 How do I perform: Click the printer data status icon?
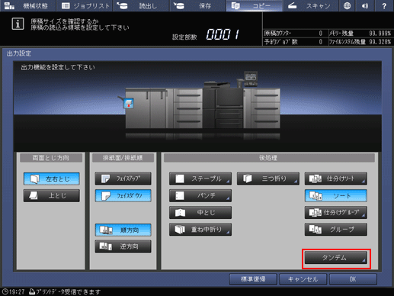coord(32,291)
